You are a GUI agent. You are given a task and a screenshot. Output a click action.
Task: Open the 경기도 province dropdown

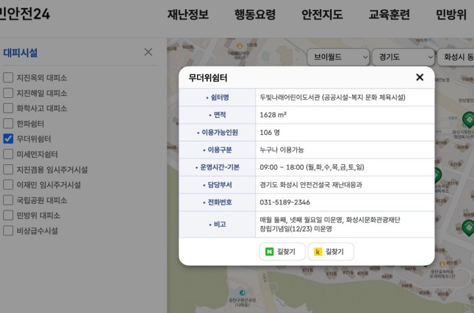403,57
